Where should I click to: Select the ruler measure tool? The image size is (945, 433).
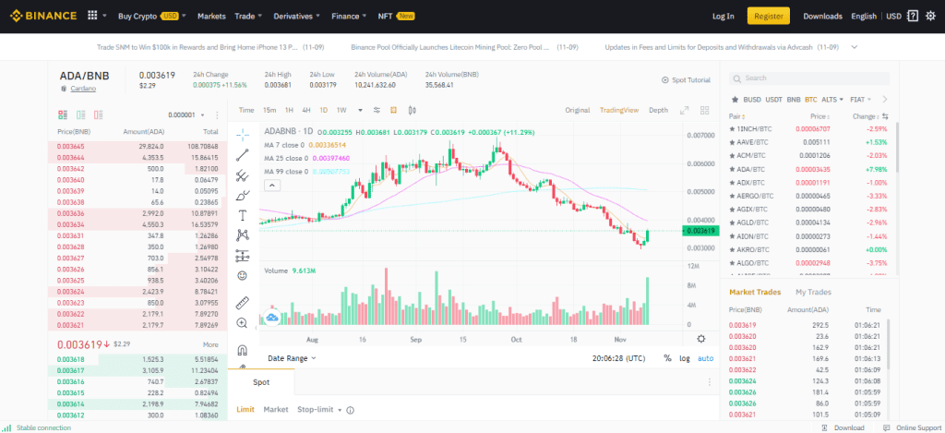[x=243, y=303]
